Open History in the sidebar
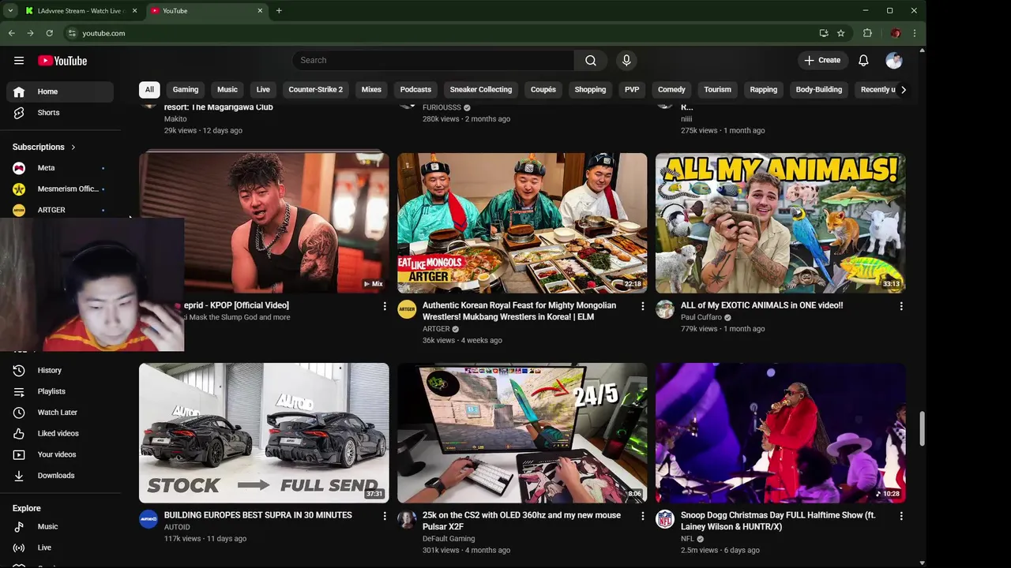Image resolution: width=1011 pixels, height=568 pixels. (x=60, y=371)
